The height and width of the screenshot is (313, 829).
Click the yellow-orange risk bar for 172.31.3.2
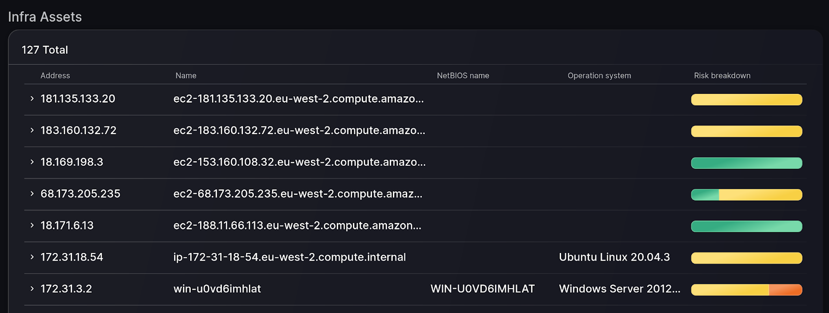[x=747, y=289]
